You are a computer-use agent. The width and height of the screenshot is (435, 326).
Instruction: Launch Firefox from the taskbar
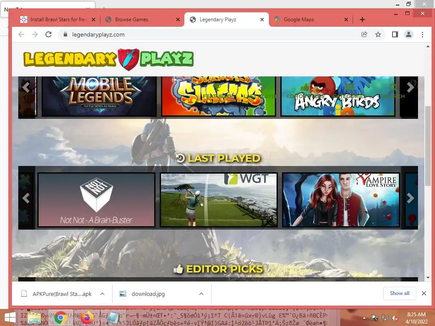(87, 318)
